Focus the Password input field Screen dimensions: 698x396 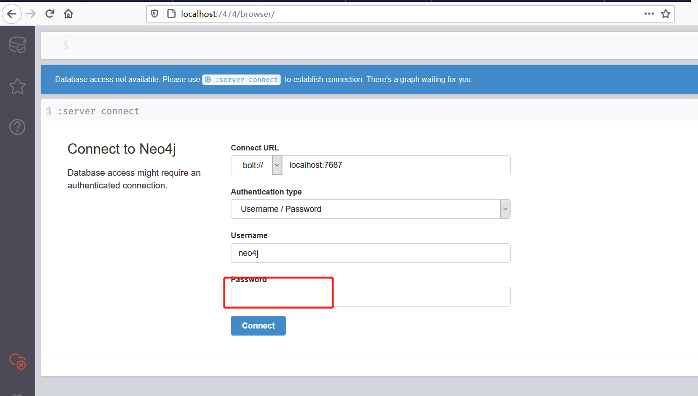[x=371, y=297]
